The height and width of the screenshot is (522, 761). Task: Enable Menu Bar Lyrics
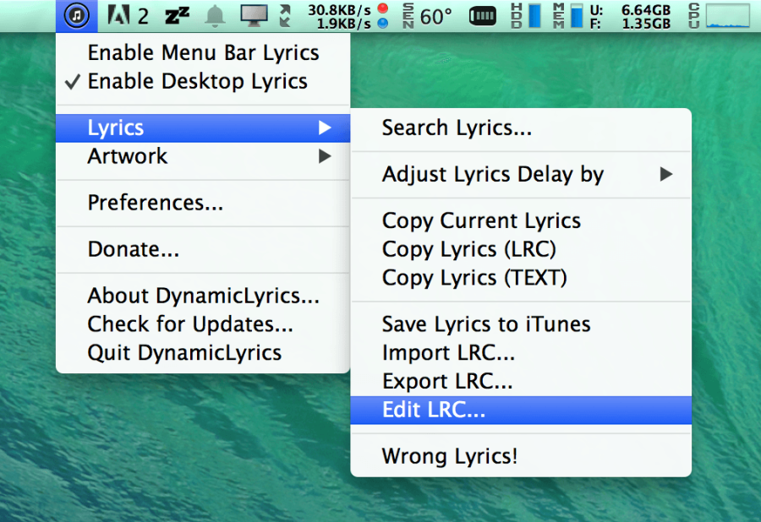pyautogui.click(x=203, y=52)
